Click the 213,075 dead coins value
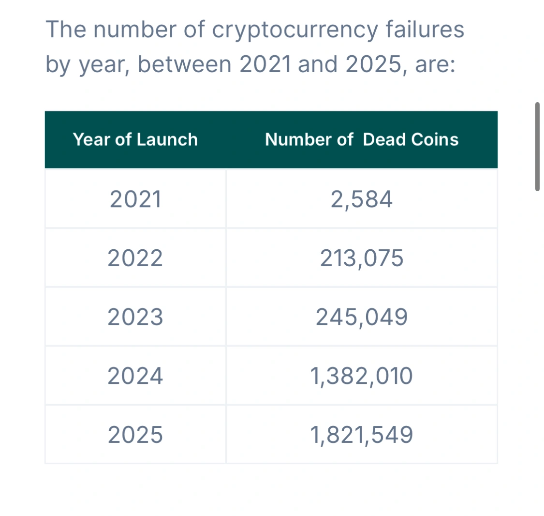The height and width of the screenshot is (516, 544). click(362, 258)
